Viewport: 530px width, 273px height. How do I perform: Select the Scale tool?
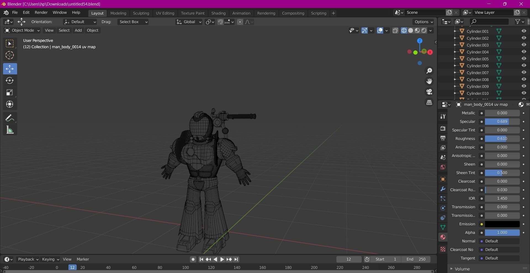(x=10, y=92)
